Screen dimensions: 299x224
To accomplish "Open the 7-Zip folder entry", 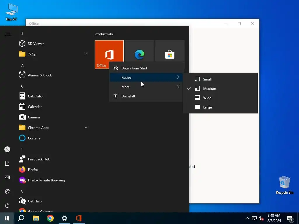I will tap(53, 54).
